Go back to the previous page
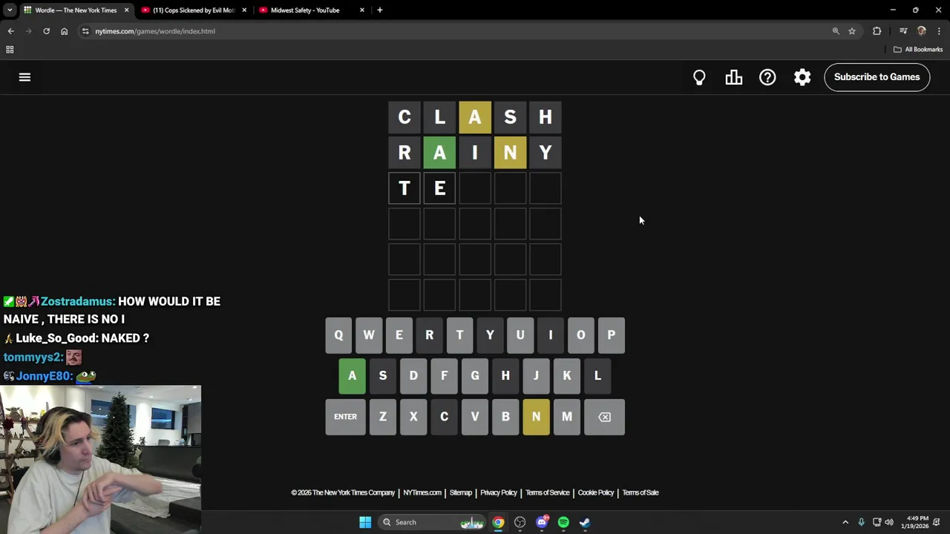Viewport: 950px width, 534px height. (10, 31)
